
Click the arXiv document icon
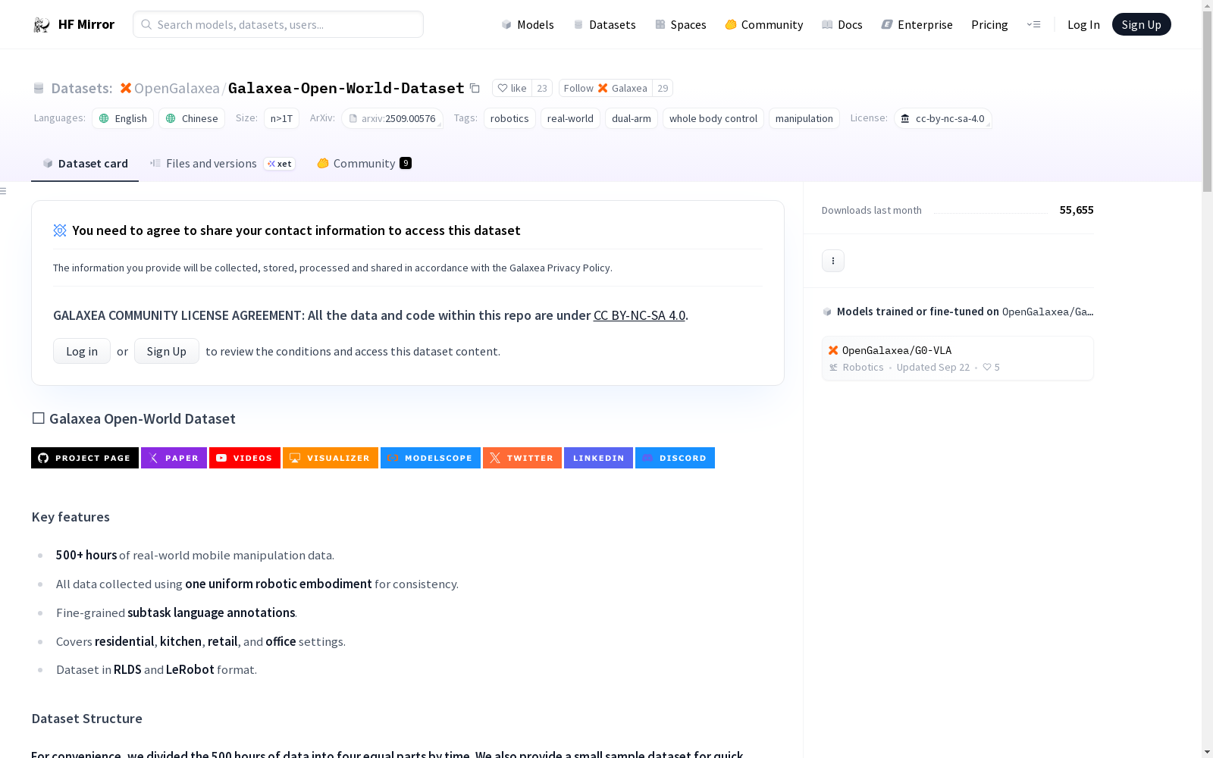(x=353, y=118)
